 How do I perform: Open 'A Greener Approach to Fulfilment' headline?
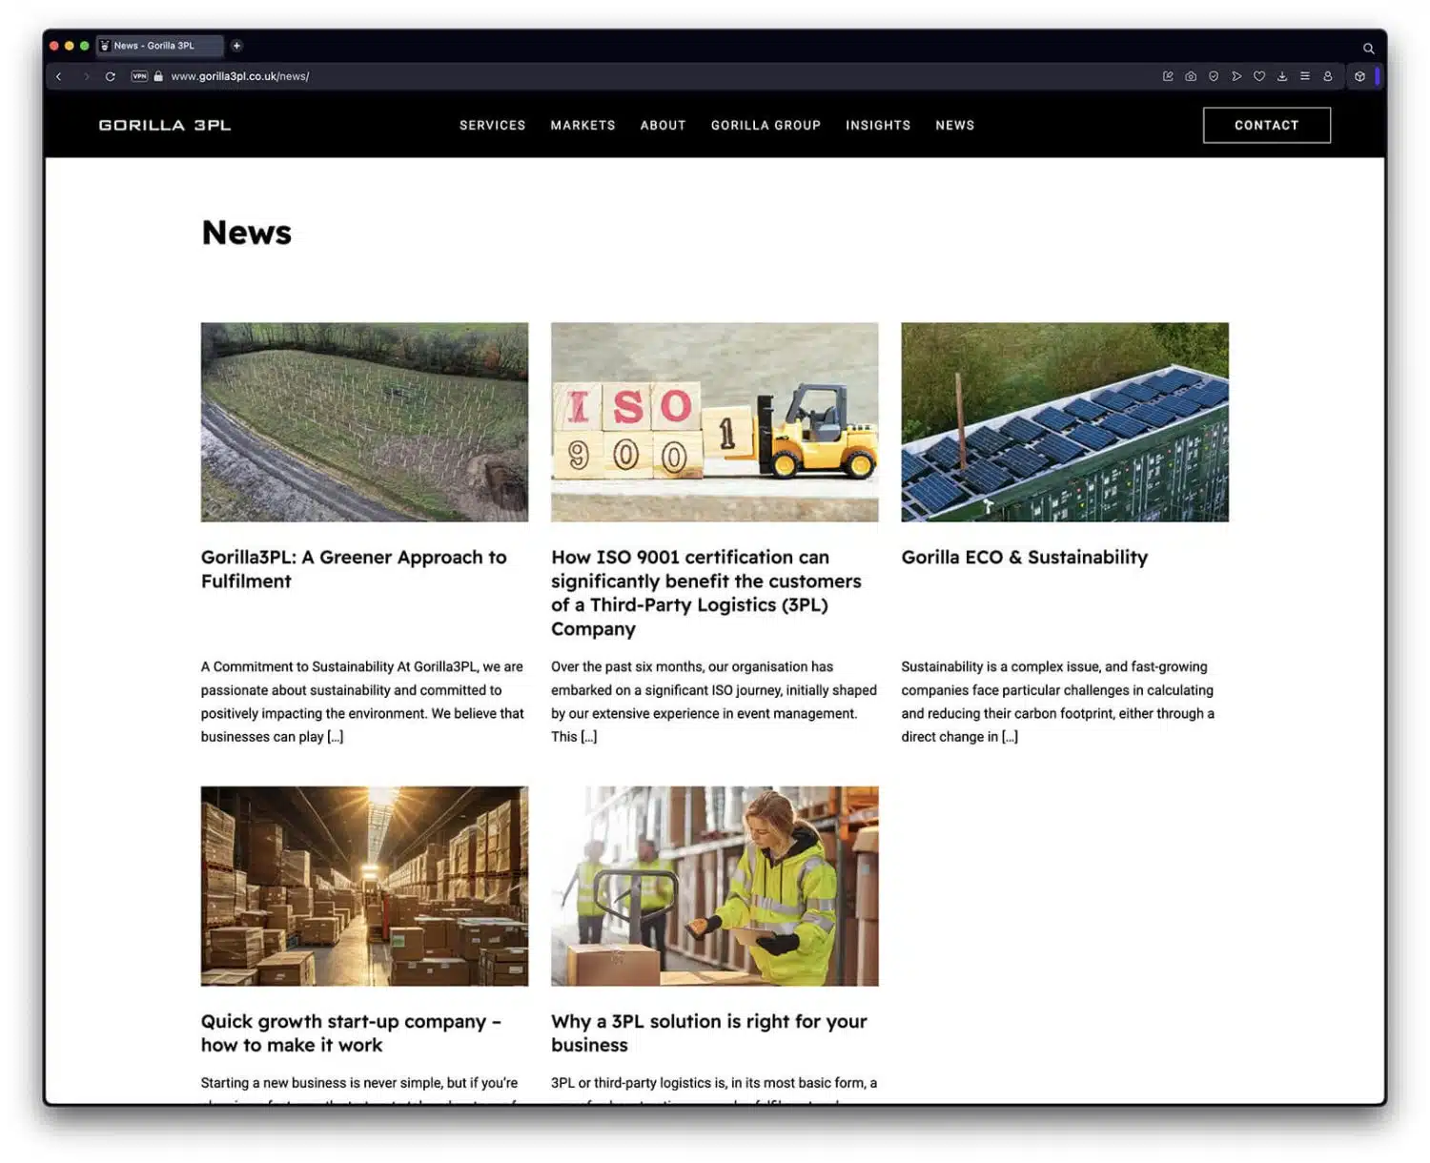(x=354, y=569)
